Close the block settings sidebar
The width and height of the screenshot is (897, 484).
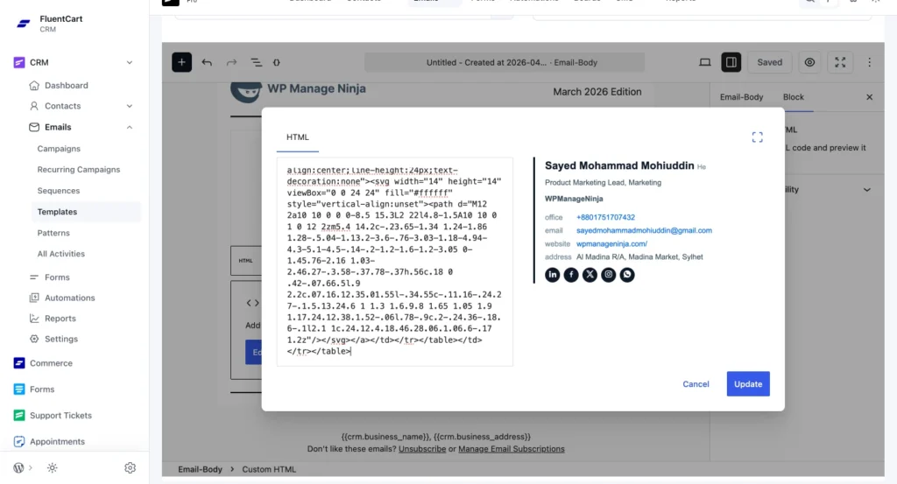tap(869, 97)
